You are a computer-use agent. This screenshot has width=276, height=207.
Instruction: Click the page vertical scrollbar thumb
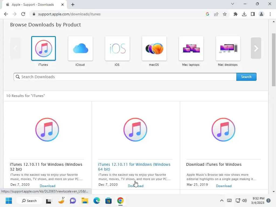tap(274, 60)
